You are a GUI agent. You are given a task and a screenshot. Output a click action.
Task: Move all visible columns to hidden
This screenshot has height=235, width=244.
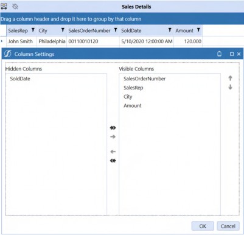pyautogui.click(x=113, y=161)
